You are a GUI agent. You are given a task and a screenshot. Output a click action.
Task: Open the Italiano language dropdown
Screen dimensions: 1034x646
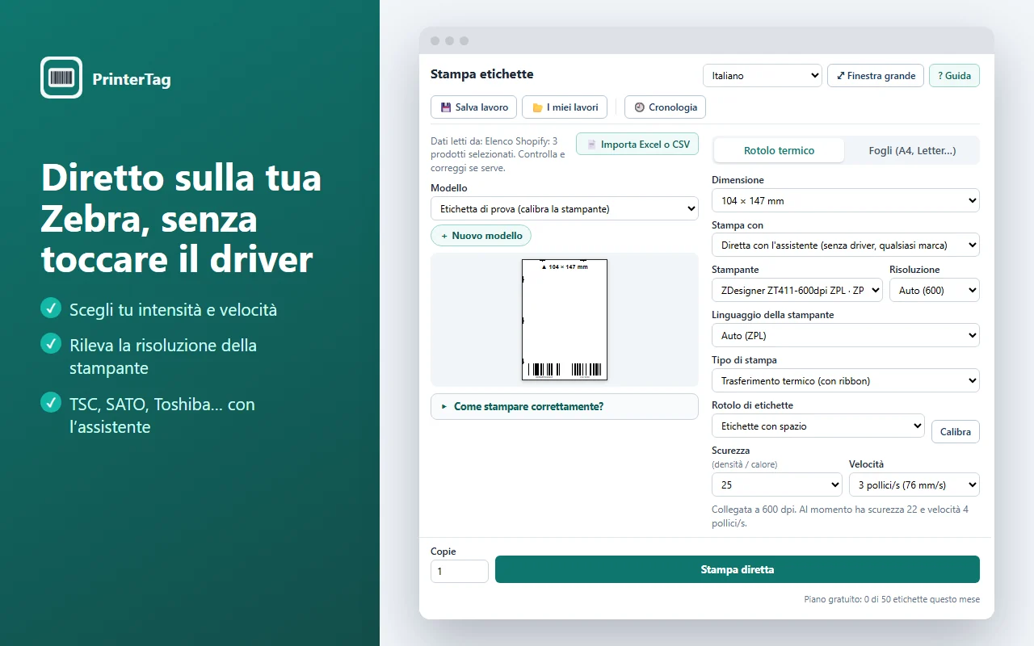pyautogui.click(x=763, y=76)
